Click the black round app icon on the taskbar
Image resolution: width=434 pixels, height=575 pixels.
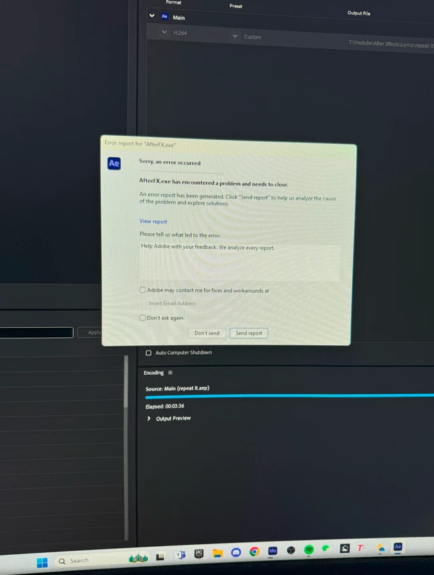coord(291,550)
